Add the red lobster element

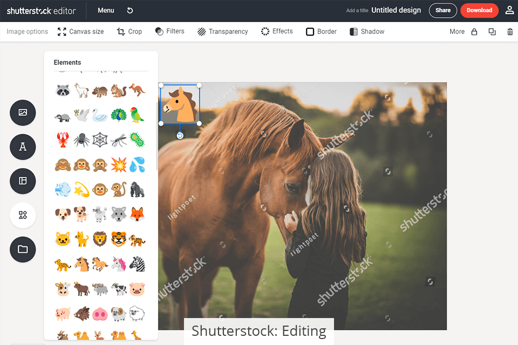point(63,140)
